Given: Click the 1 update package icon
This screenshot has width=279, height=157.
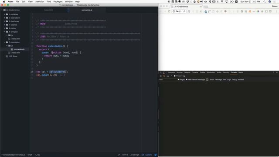Looking at the screenshot, I should 147,155.
